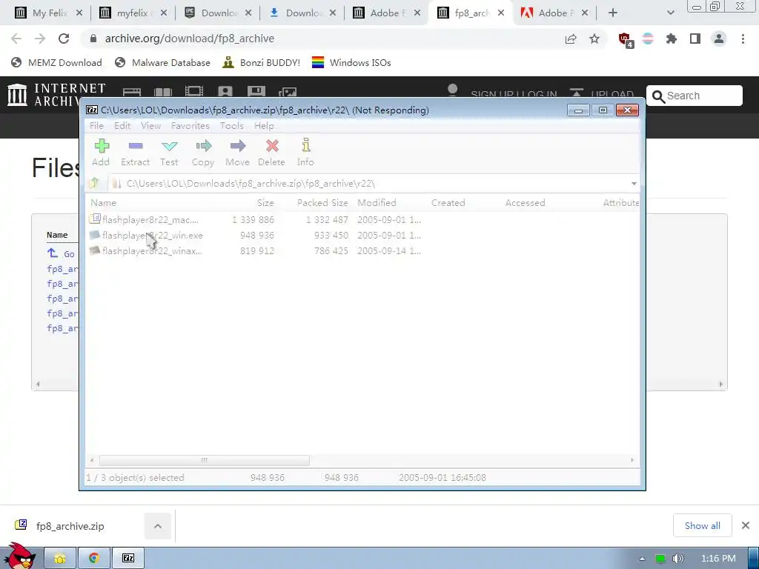Sort by the Packed Size column header
The image size is (759, 569).
click(322, 203)
